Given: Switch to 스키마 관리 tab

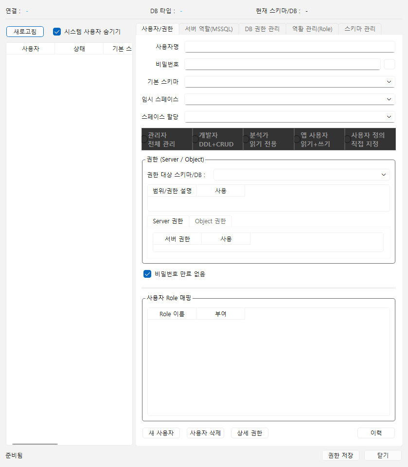Looking at the screenshot, I should point(360,29).
